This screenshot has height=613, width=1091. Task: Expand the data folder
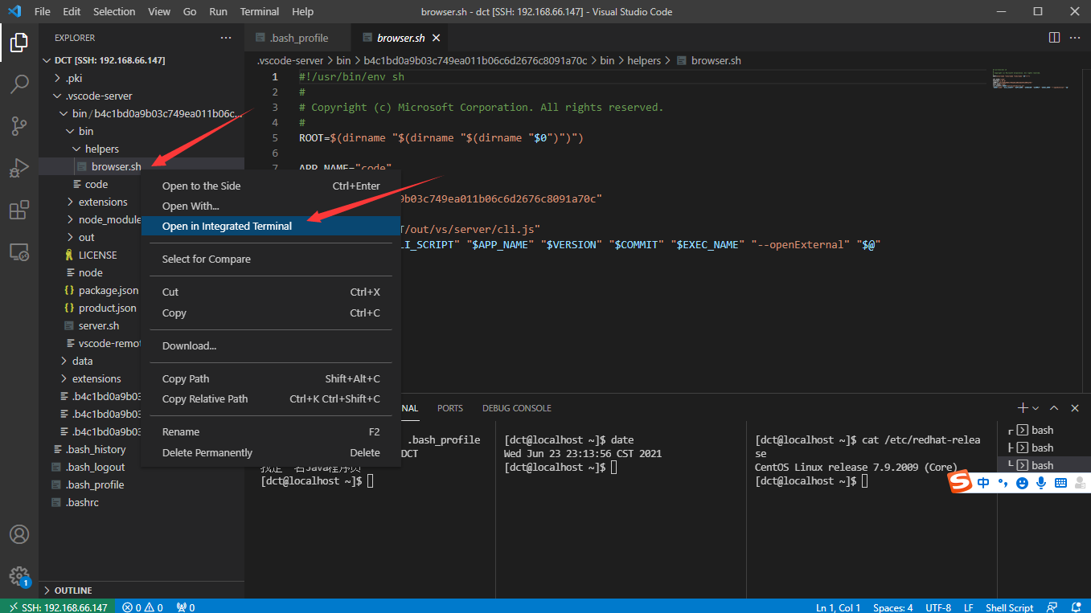click(x=82, y=361)
